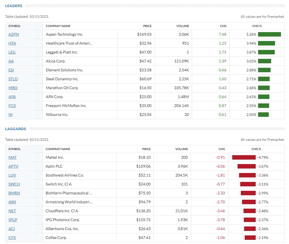Select the Southwest Airlines Co. cell
Image resolution: width=289 pixels, height=244 pixels.
pos(65,175)
